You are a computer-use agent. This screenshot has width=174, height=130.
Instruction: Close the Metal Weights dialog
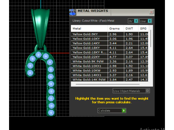(x=152, y=12)
